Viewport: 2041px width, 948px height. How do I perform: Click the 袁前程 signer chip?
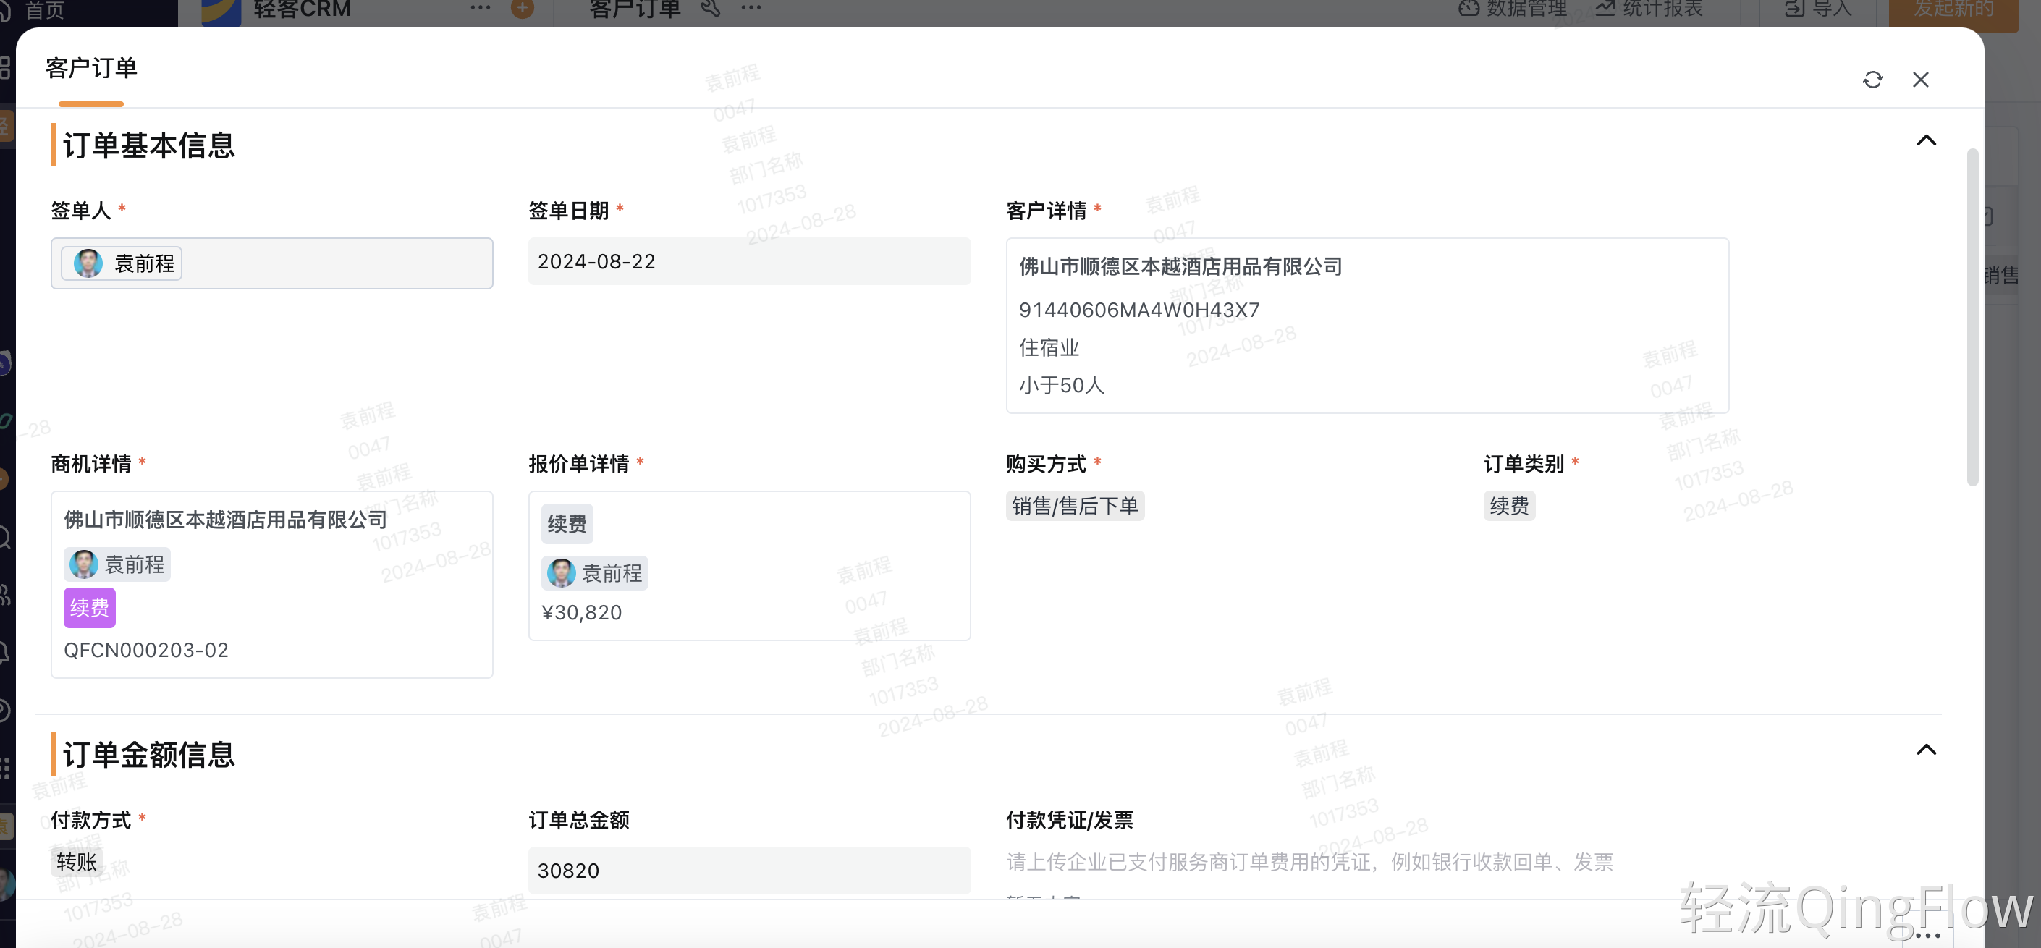pyautogui.click(x=120, y=263)
